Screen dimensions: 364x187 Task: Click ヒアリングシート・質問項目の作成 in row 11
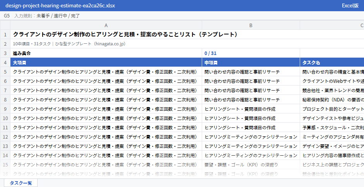click(251, 128)
